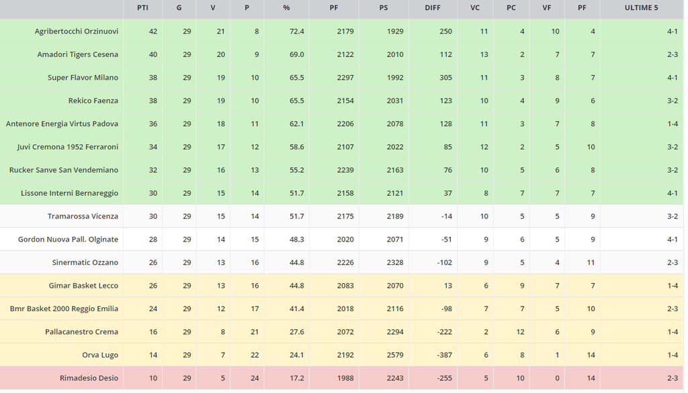Select Orva Lugo team name
The height and width of the screenshot is (393, 688).
tap(100, 355)
